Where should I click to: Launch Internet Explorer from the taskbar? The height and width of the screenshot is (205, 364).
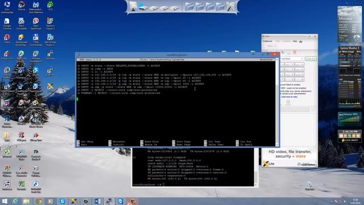[15, 201]
